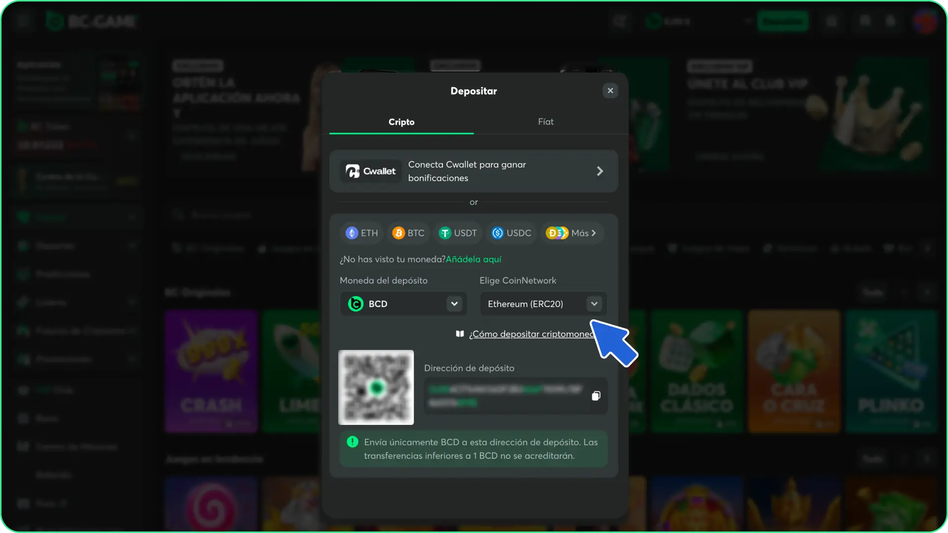
Task: Click the green exclamation warning icon
Action: click(x=353, y=442)
